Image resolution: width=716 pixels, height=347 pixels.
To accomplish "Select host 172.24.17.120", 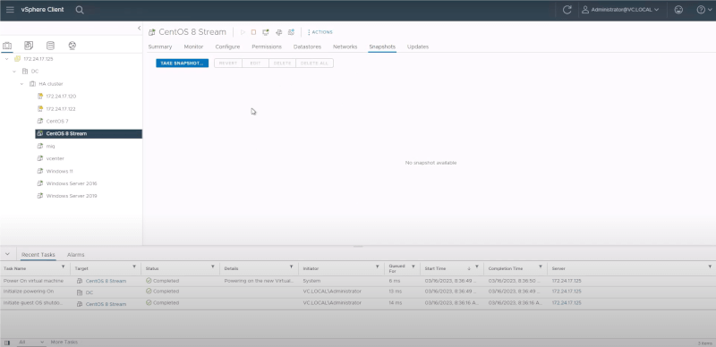I will (x=61, y=97).
